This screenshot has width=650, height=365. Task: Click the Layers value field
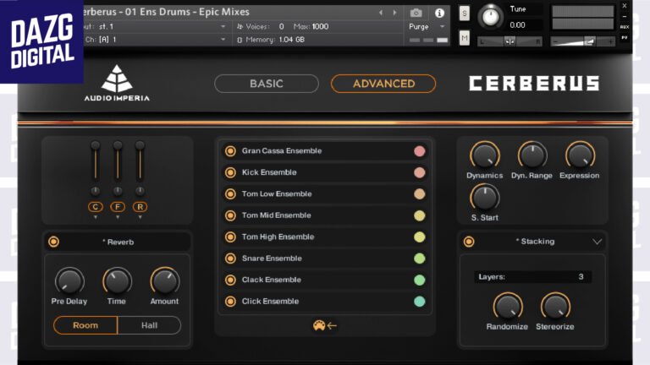pos(532,277)
